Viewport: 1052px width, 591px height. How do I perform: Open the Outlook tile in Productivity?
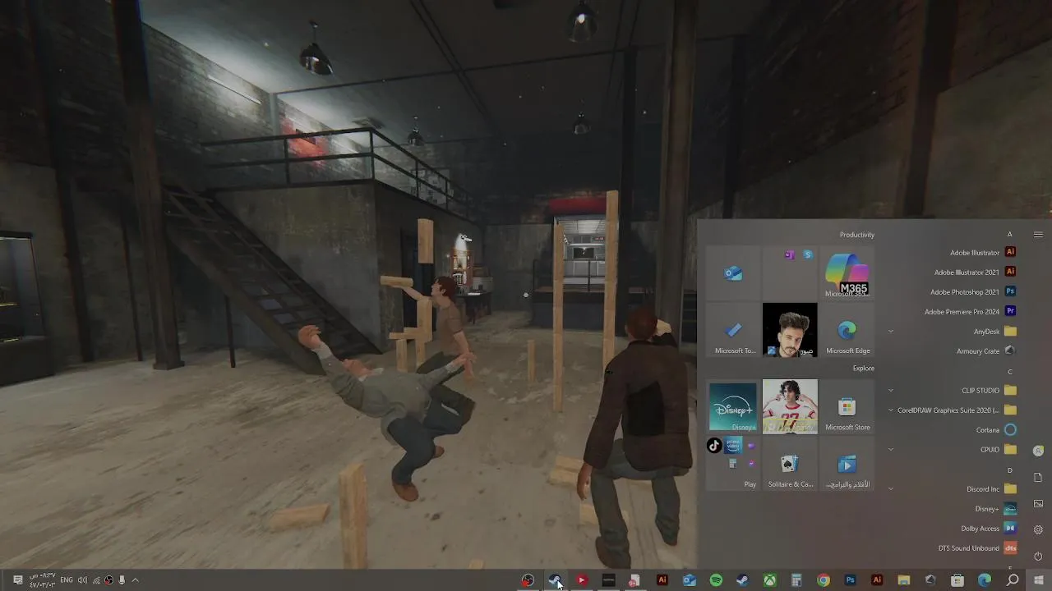(x=733, y=274)
